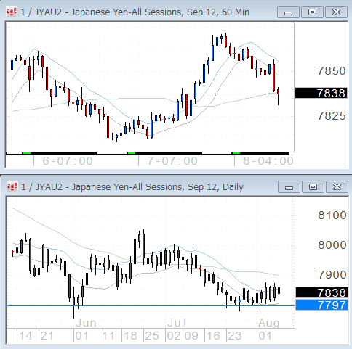Click the Jun month label on Daily chart
The height and width of the screenshot is (349, 352).
(86, 323)
